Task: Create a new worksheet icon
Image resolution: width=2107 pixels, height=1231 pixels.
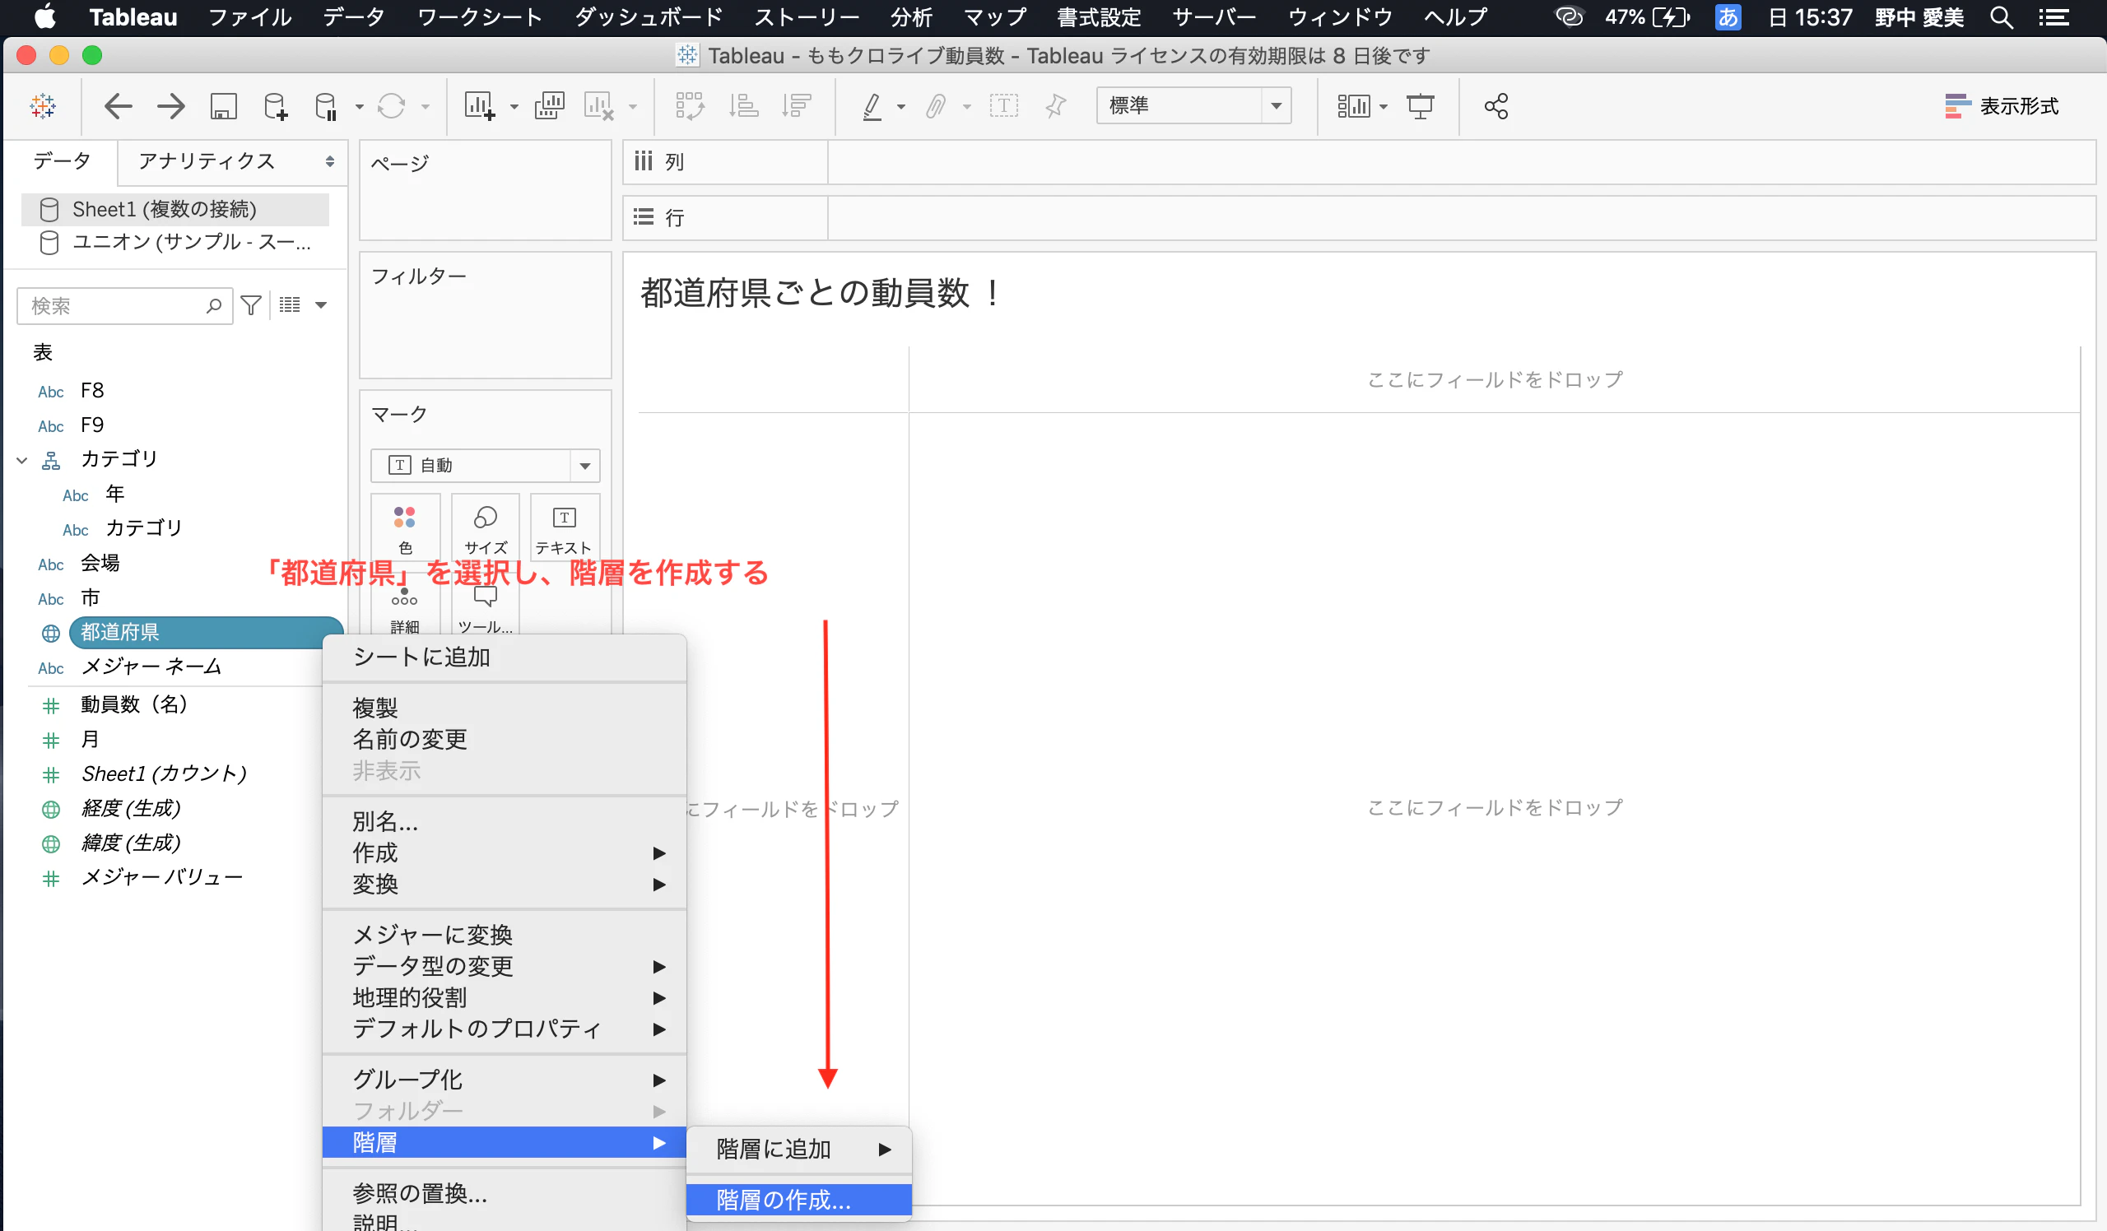Action: tap(480, 106)
